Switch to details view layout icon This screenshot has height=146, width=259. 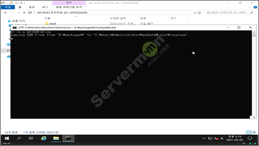249,132
